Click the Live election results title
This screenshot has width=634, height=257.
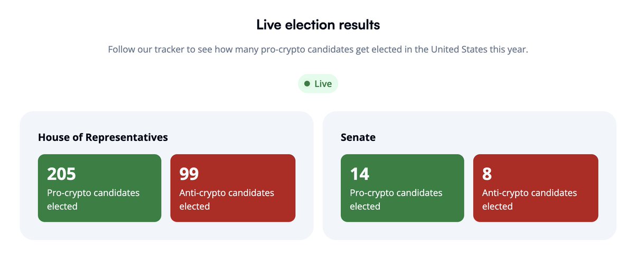(318, 24)
